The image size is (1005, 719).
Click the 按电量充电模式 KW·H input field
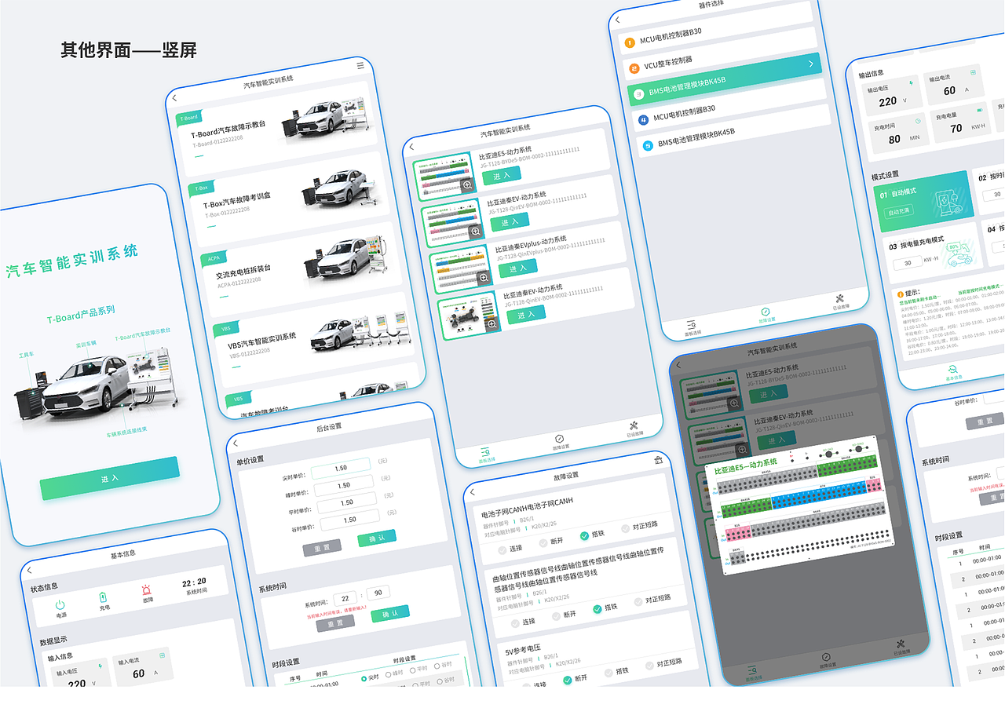click(x=908, y=263)
